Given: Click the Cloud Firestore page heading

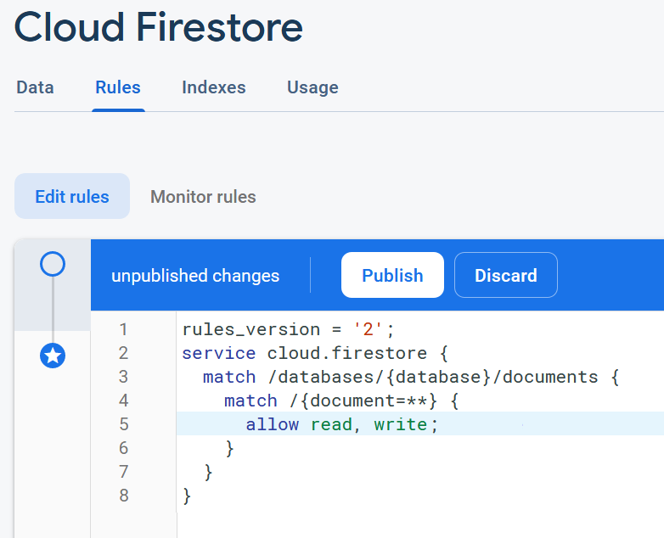Looking at the screenshot, I should (159, 28).
